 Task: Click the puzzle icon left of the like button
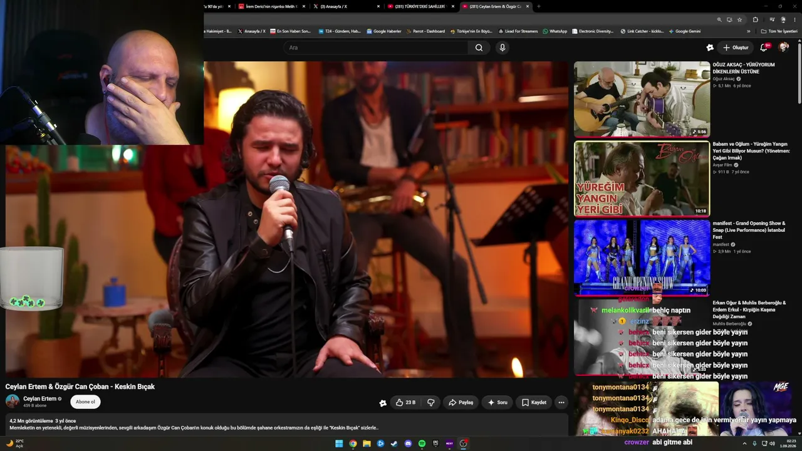coord(383,403)
